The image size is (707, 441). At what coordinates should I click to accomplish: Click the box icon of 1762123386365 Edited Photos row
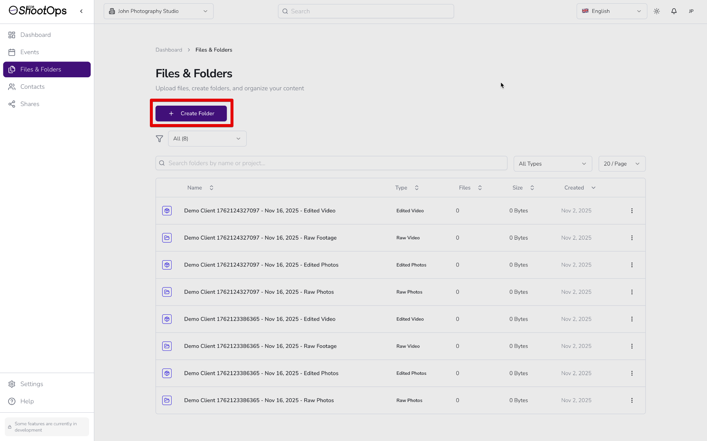[x=167, y=373]
